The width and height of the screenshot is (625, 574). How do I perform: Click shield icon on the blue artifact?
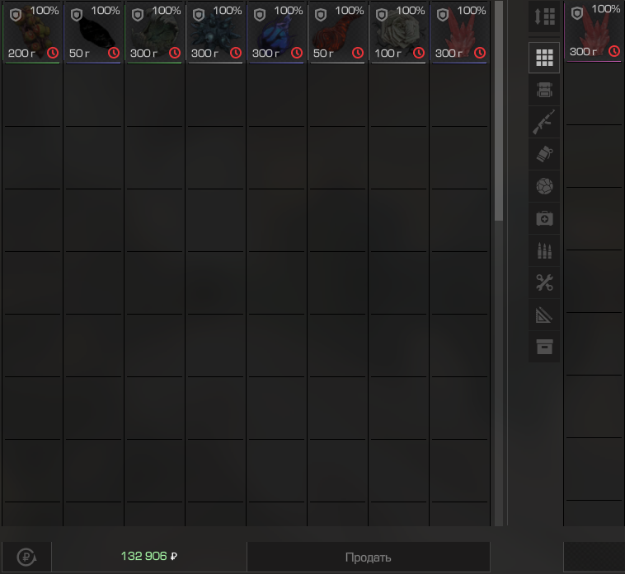[260, 15]
